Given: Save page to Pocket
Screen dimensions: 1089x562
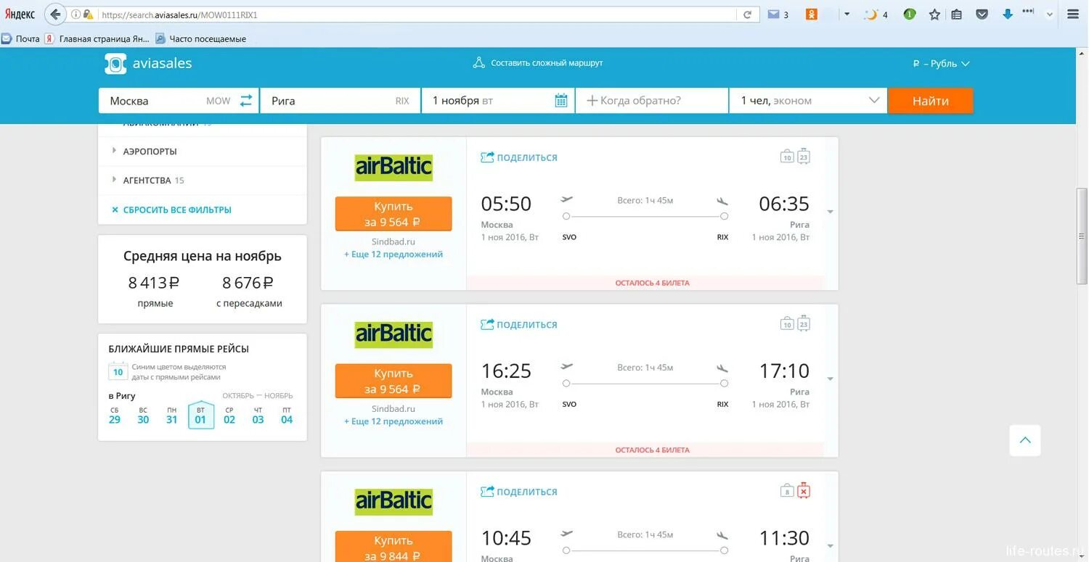Looking at the screenshot, I should point(982,15).
